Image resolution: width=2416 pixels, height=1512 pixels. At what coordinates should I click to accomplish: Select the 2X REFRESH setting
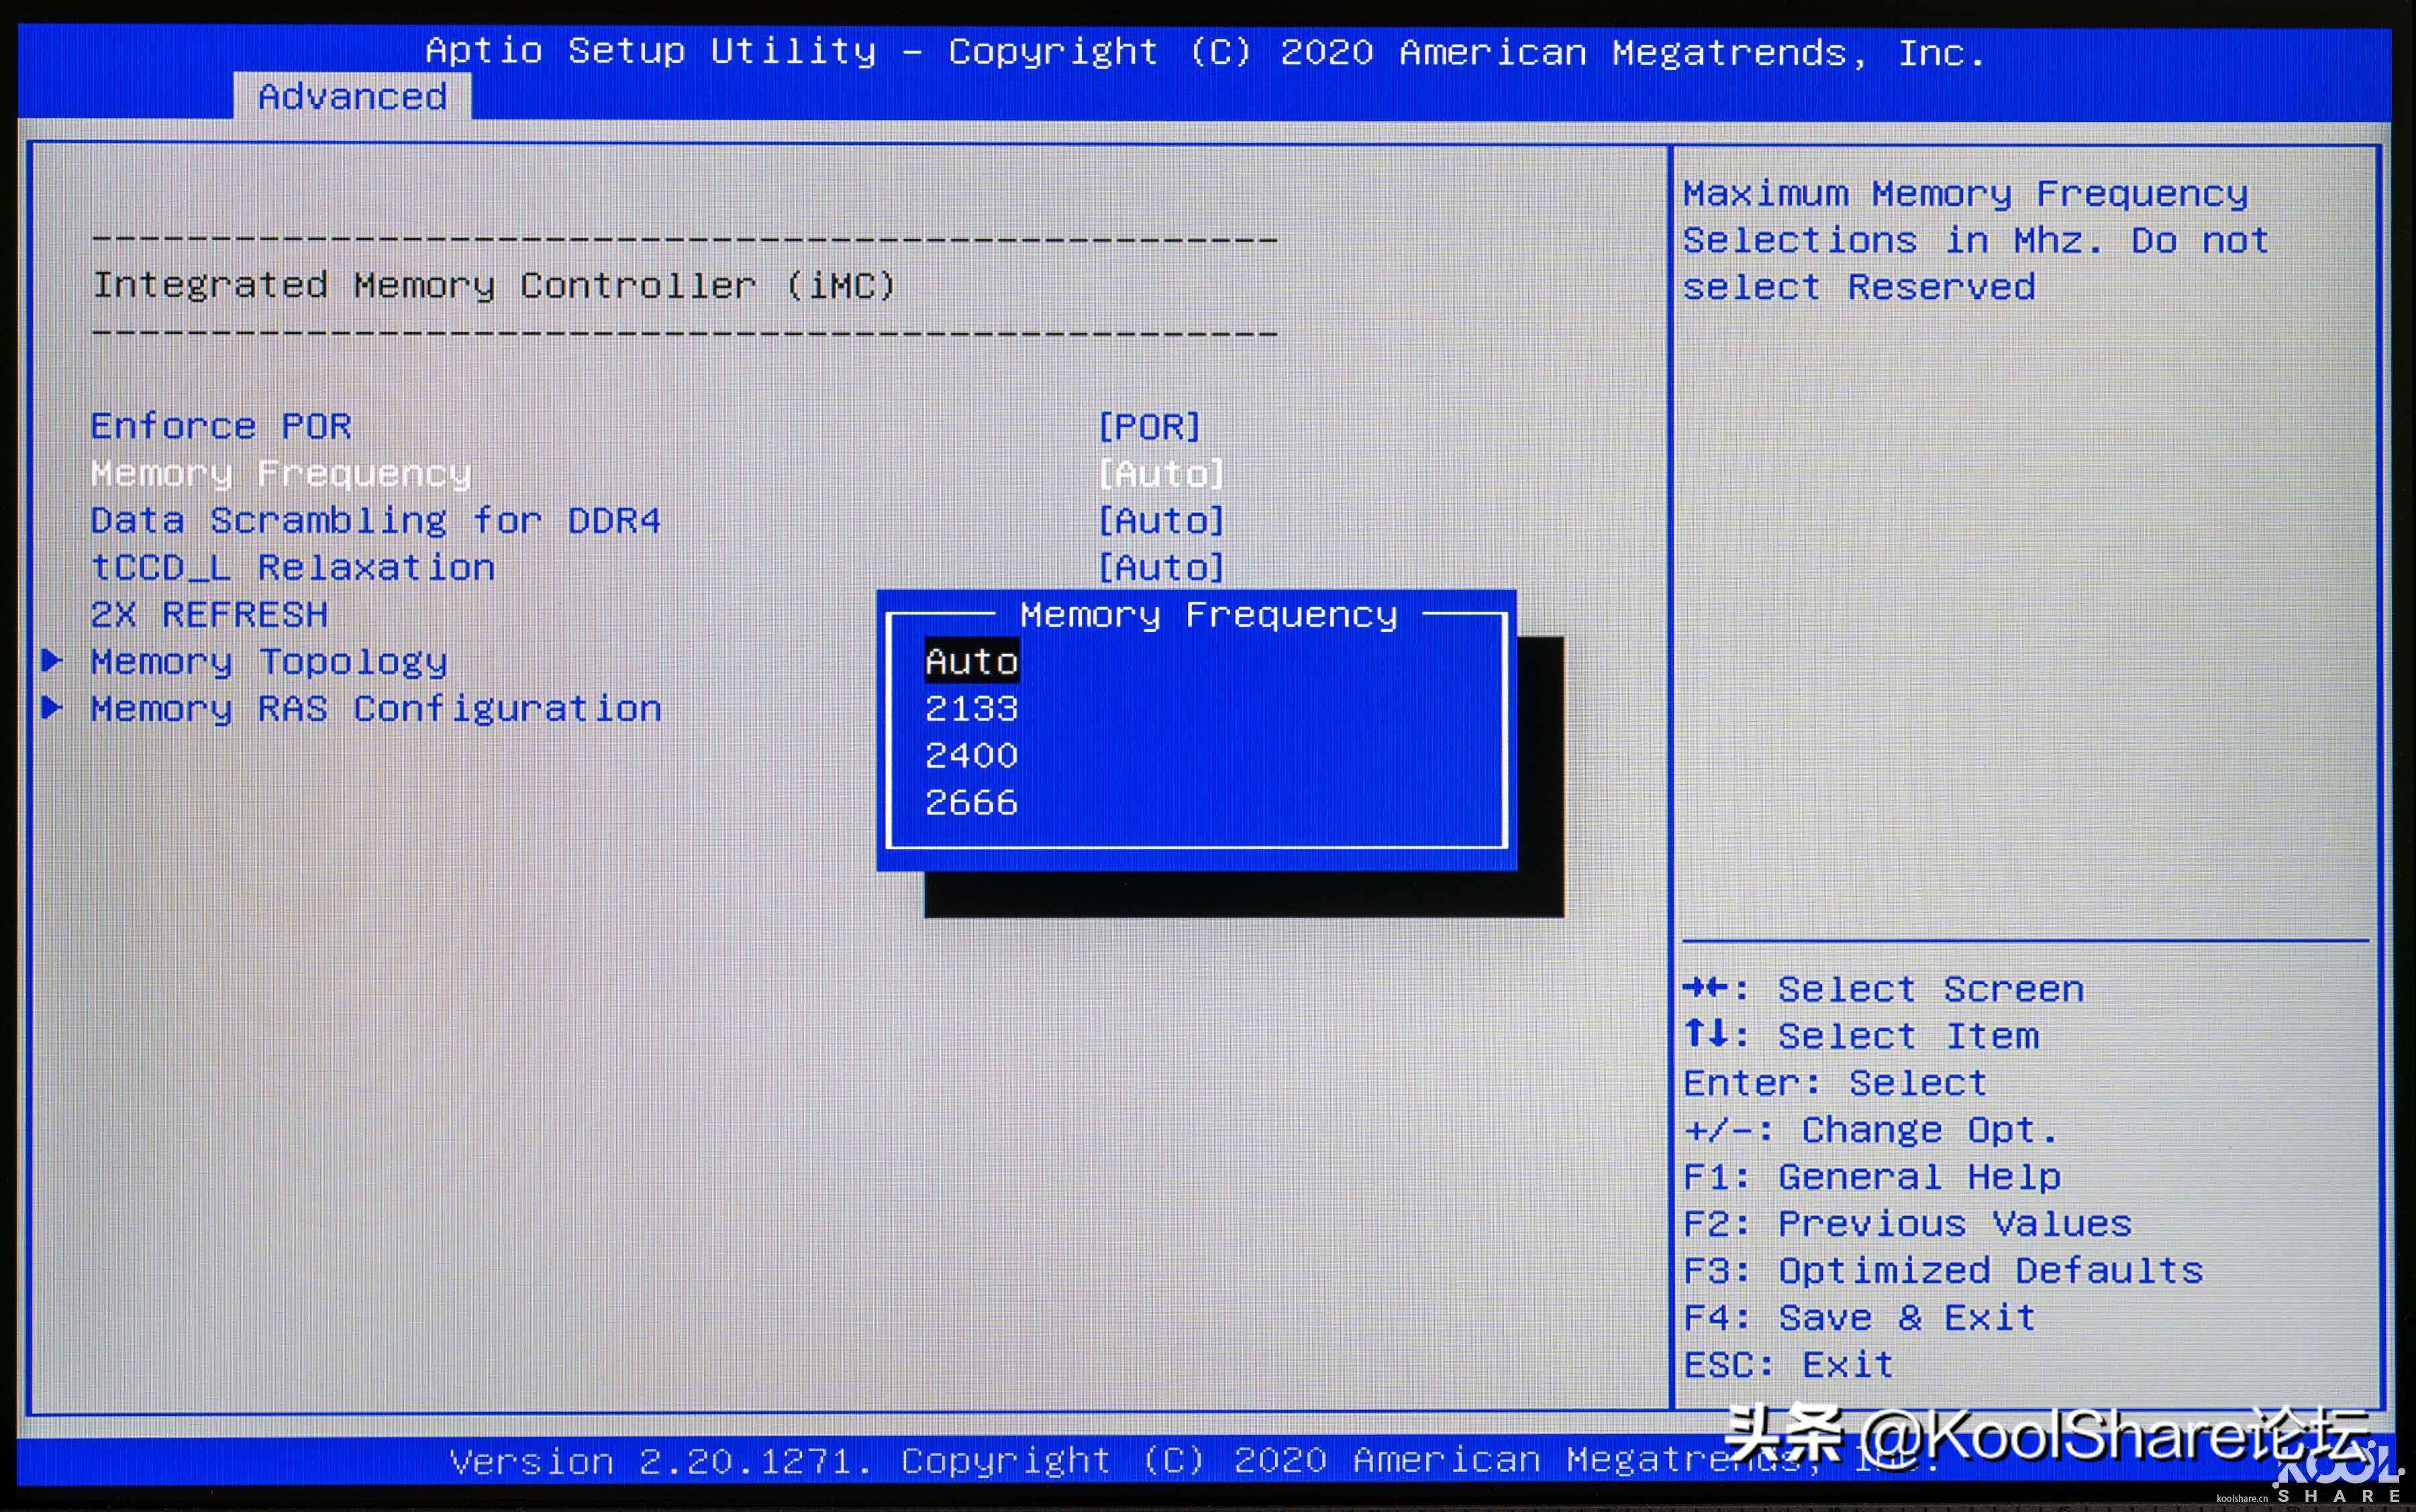pos(209,615)
